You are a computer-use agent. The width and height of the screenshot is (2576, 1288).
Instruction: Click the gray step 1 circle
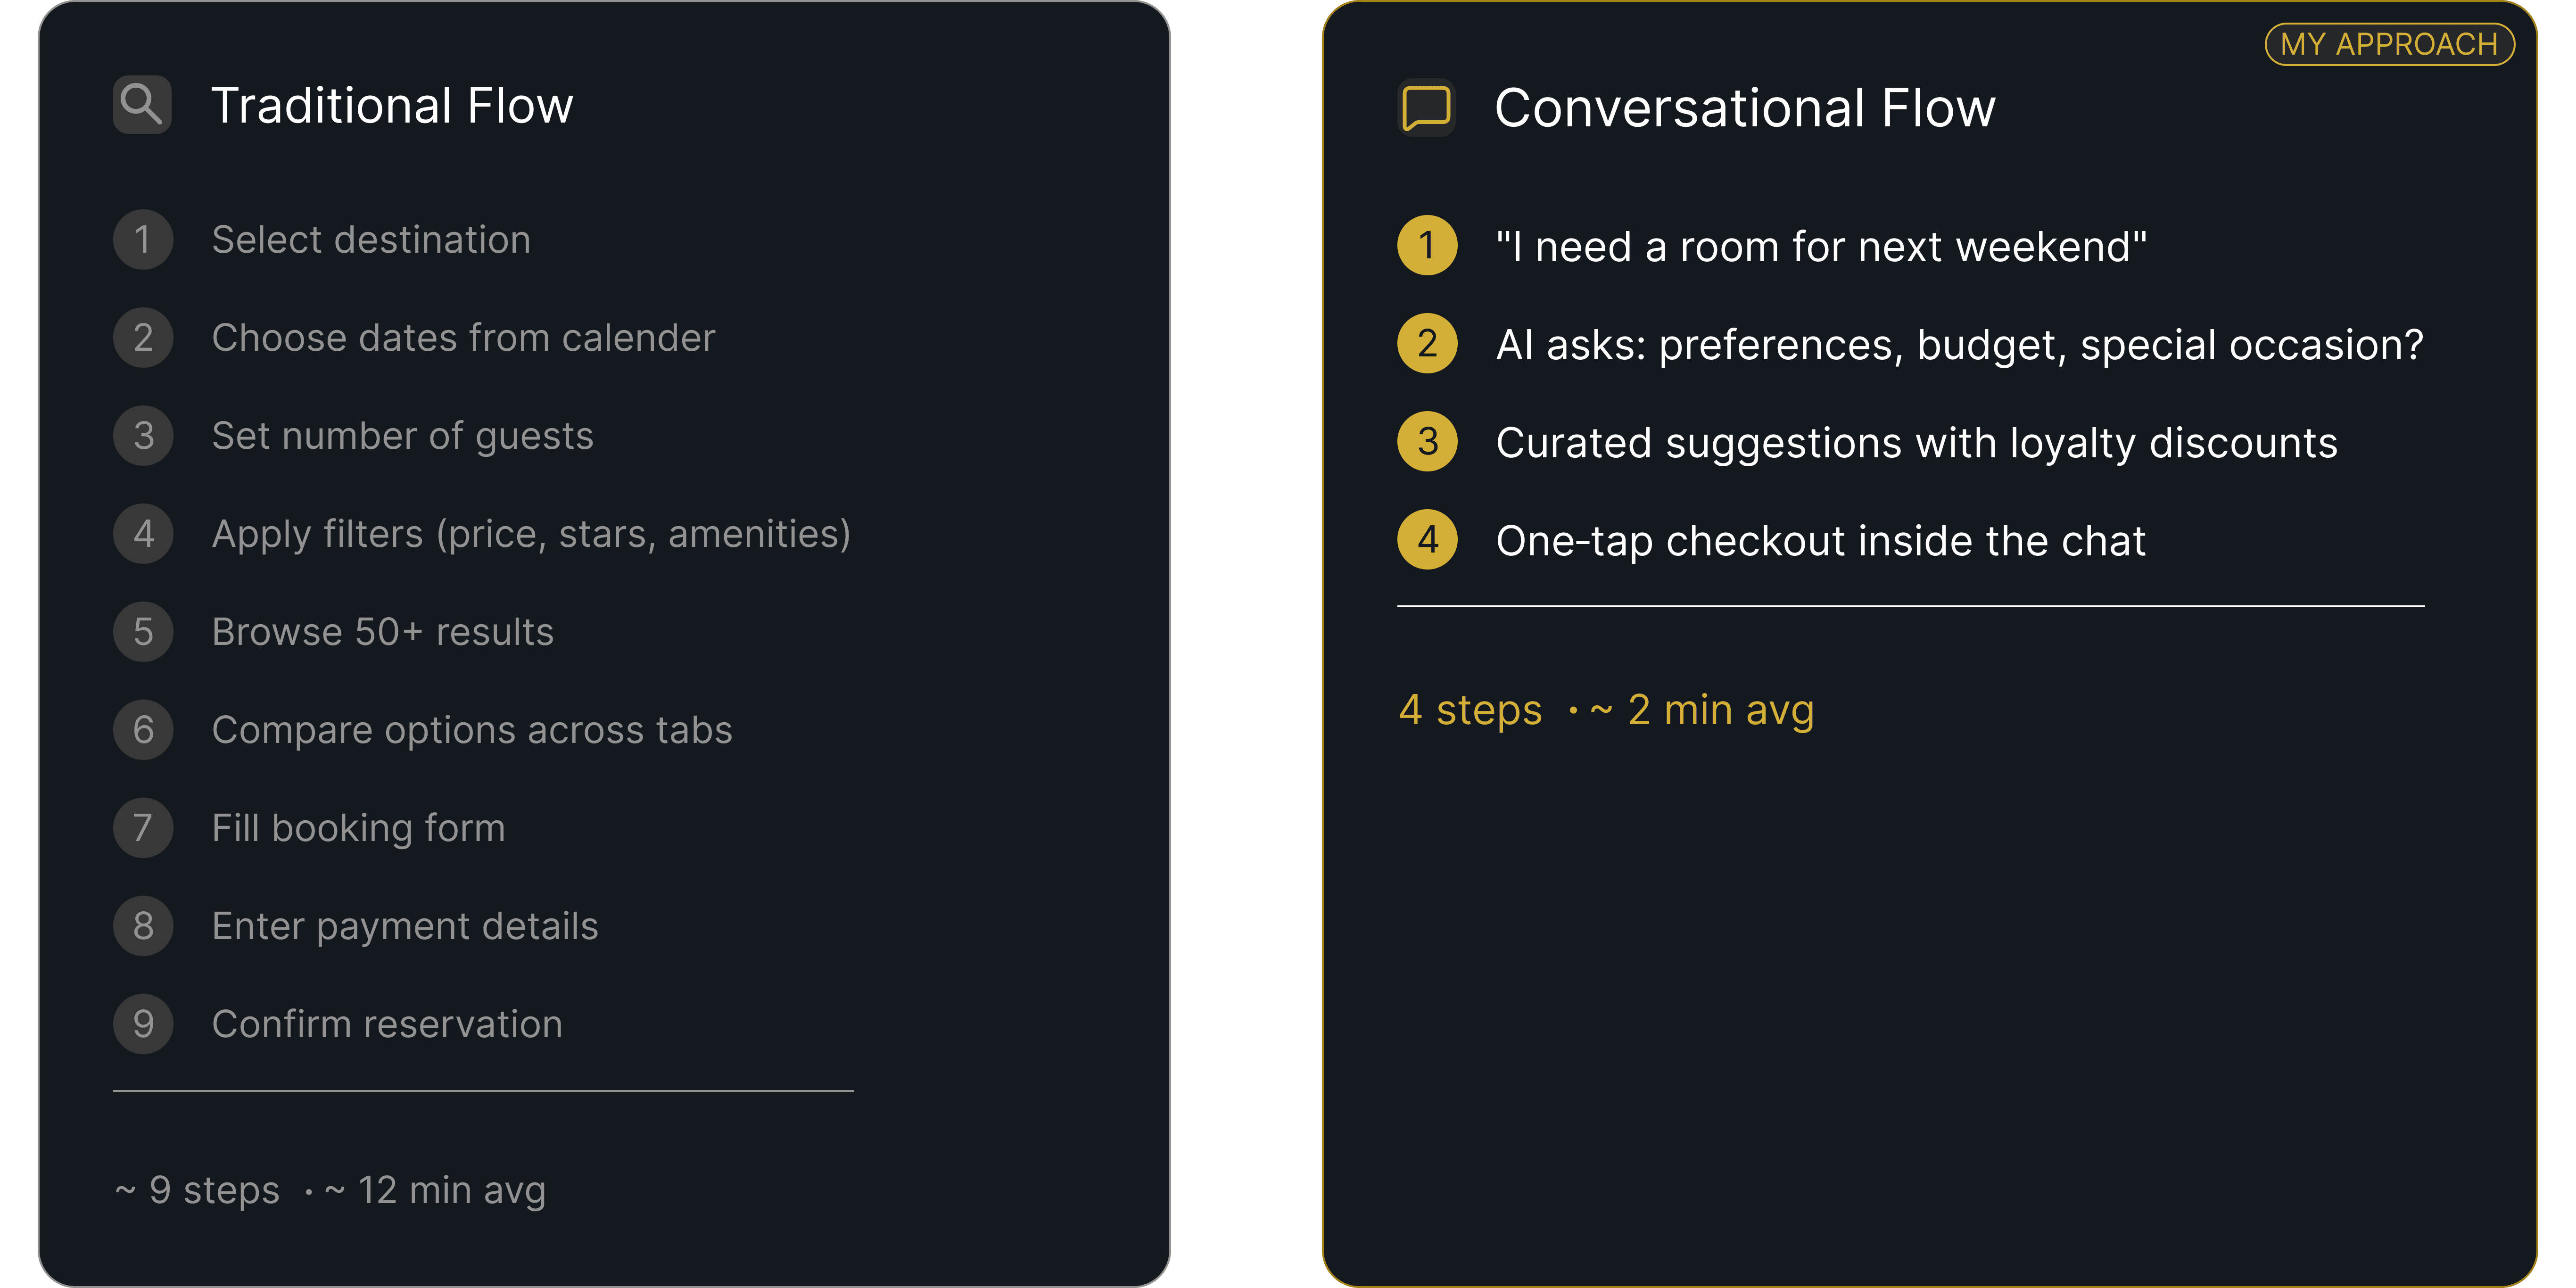point(143,240)
